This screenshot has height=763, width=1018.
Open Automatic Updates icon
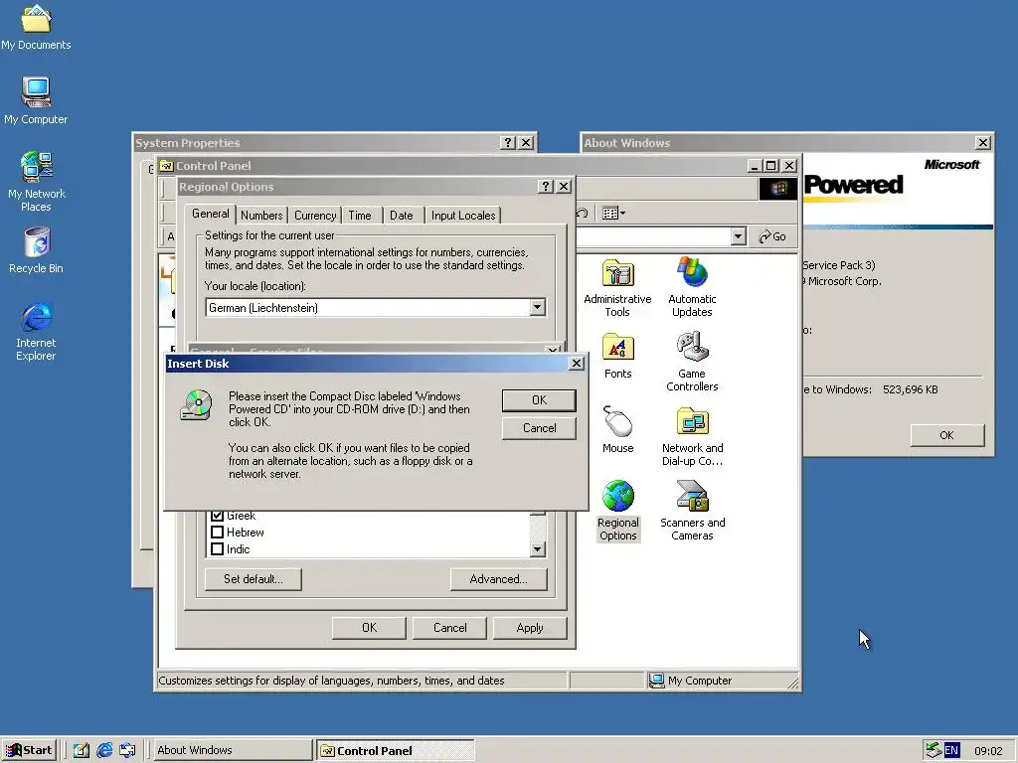tap(692, 287)
